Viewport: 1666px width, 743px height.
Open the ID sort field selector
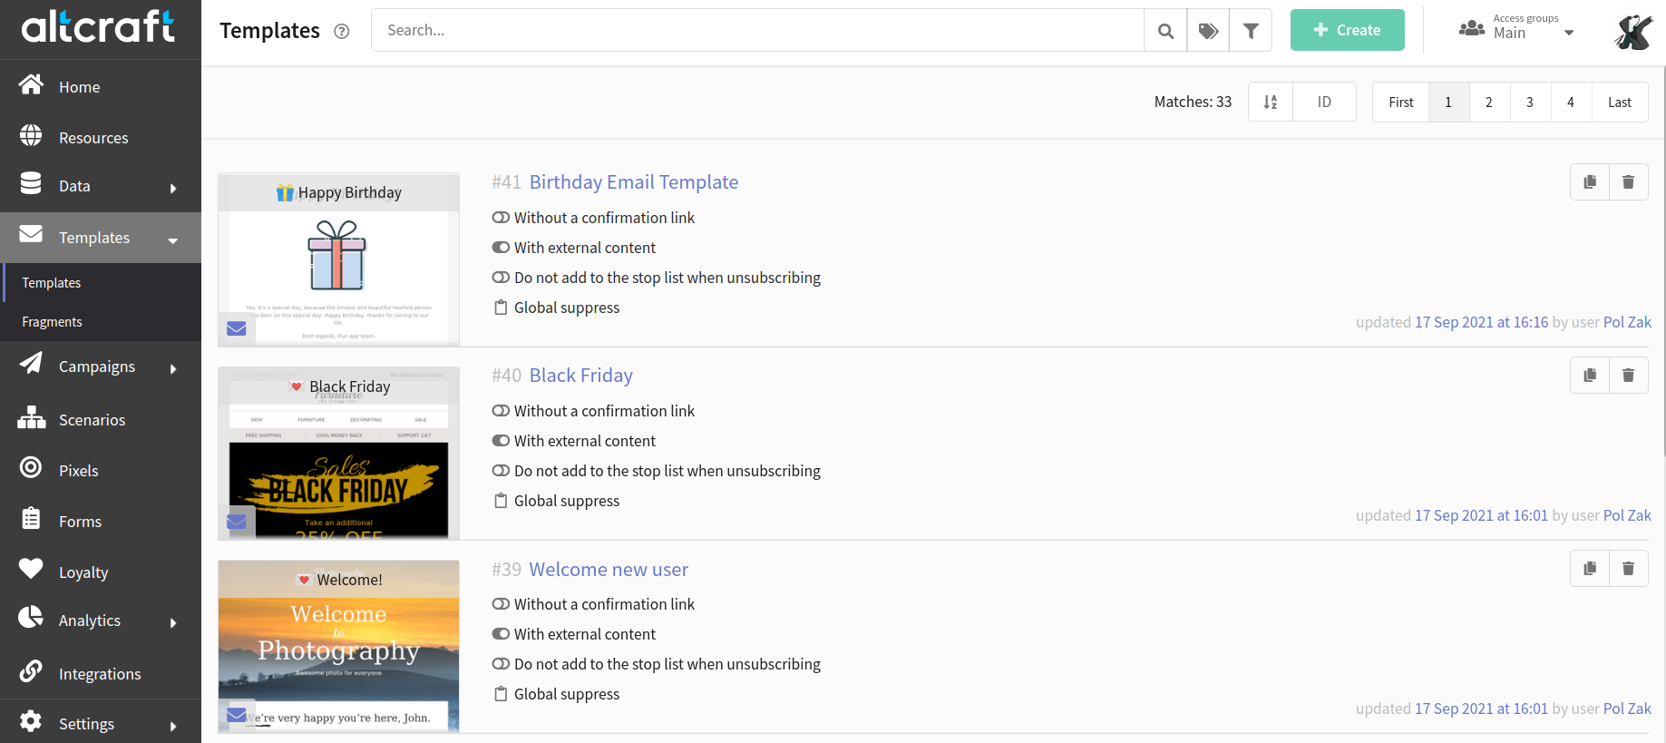pyautogui.click(x=1324, y=102)
